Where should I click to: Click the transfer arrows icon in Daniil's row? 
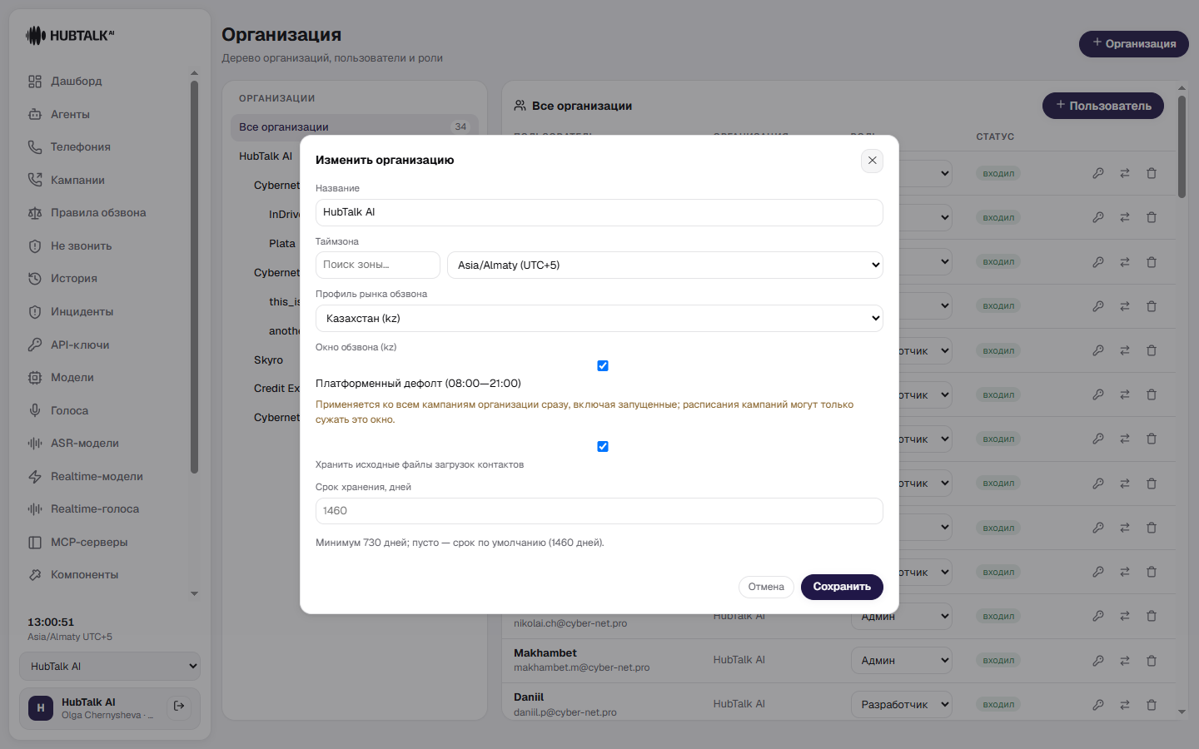tap(1125, 705)
